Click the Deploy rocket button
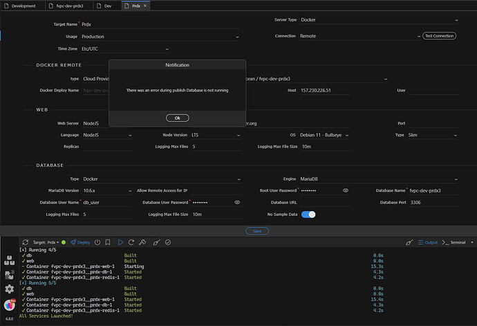Screen dimensions: 477x326 click(x=80, y=242)
